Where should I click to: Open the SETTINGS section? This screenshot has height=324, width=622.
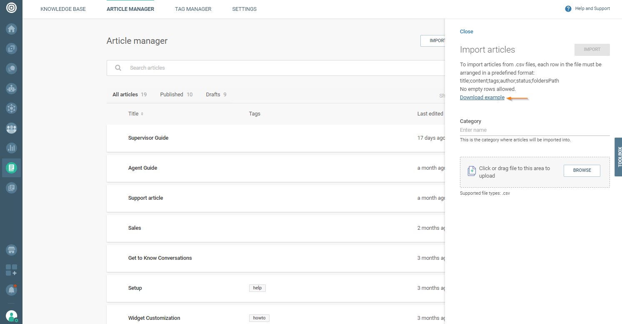click(244, 9)
